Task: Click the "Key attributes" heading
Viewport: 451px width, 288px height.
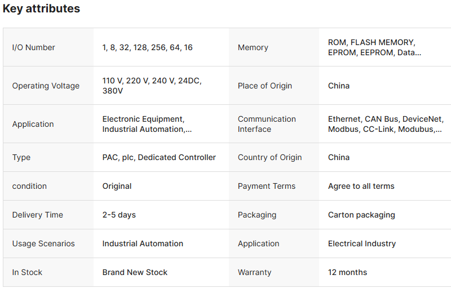Action: pyautogui.click(x=41, y=9)
